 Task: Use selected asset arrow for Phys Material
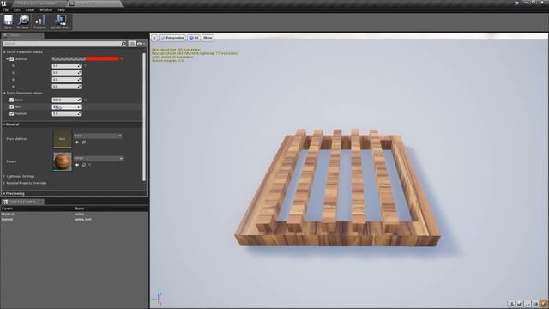77,142
